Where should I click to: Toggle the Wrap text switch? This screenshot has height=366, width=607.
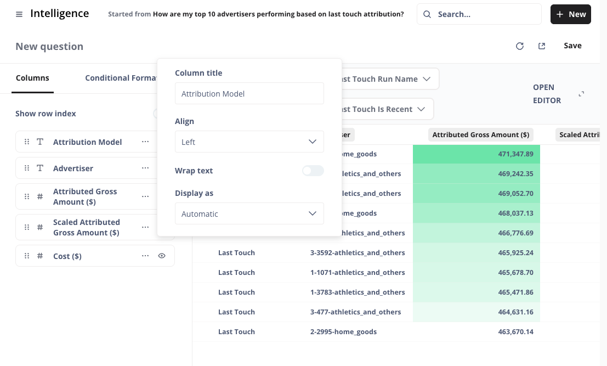[313, 171]
